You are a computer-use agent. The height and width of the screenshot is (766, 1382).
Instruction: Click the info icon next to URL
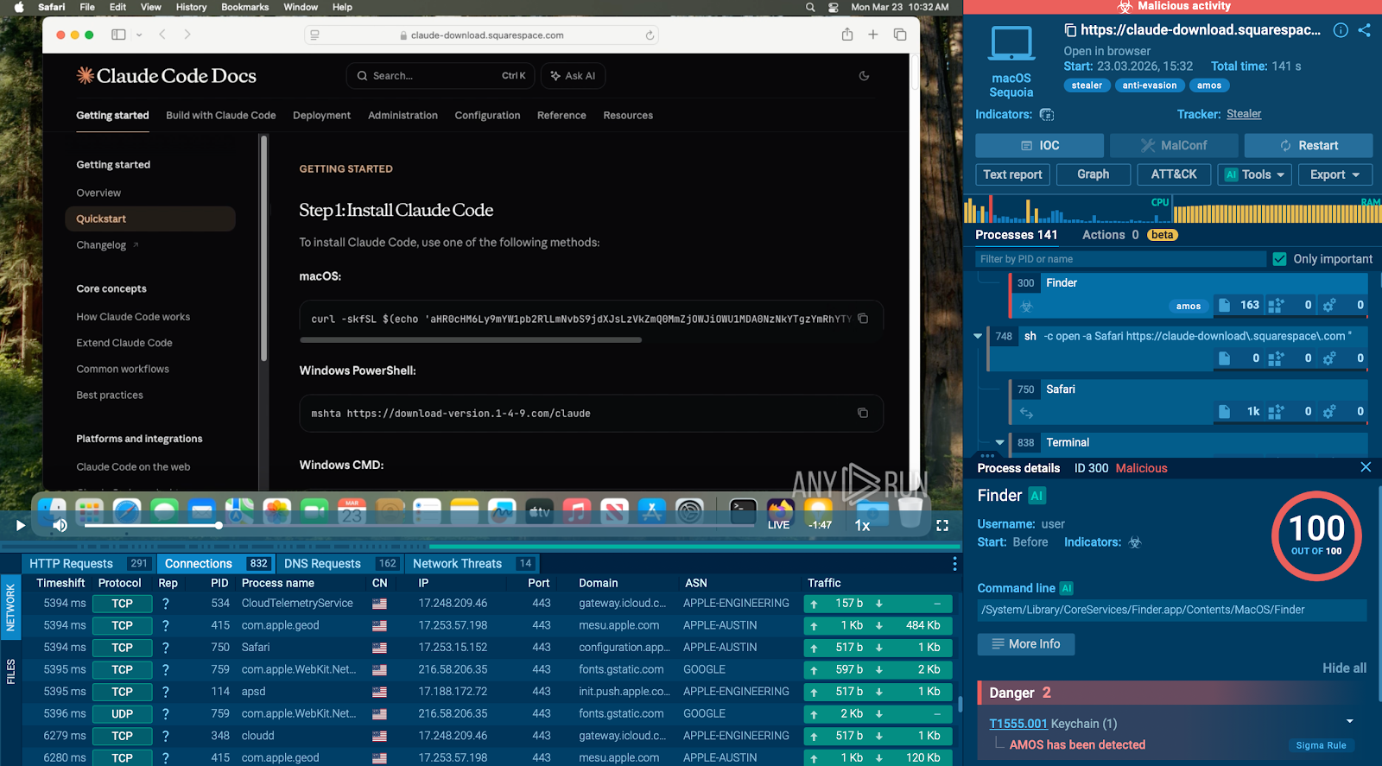click(1341, 30)
